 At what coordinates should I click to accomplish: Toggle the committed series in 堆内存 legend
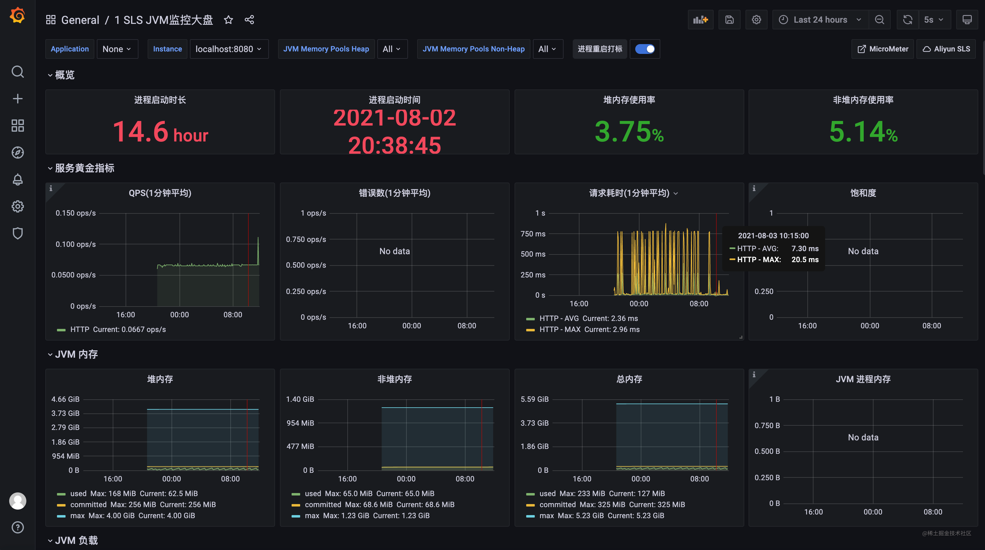point(88,504)
